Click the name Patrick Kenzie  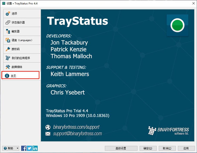click(69, 49)
